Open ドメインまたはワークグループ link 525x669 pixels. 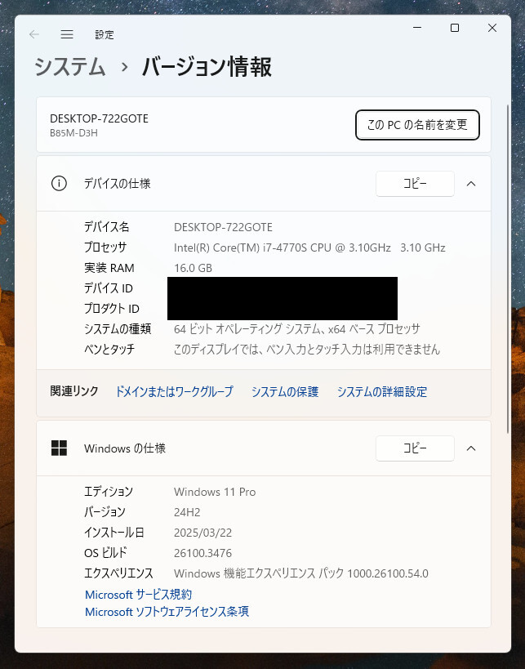click(175, 391)
